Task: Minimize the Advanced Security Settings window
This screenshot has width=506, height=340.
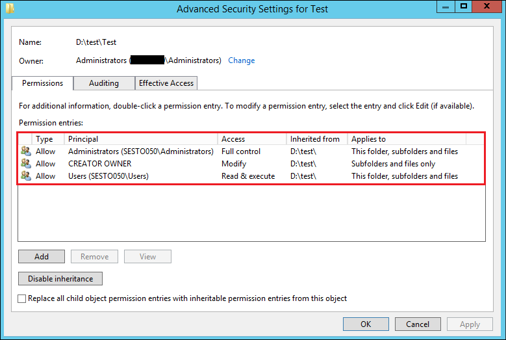Action: click(446, 7)
